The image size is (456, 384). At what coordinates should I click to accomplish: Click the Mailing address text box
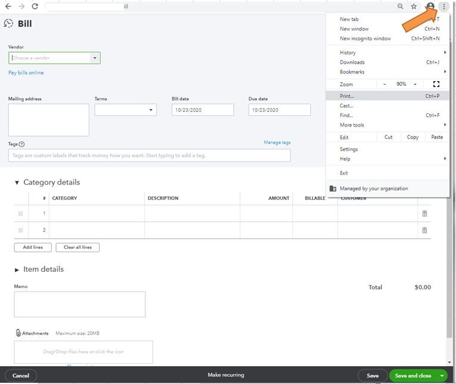[x=49, y=120]
